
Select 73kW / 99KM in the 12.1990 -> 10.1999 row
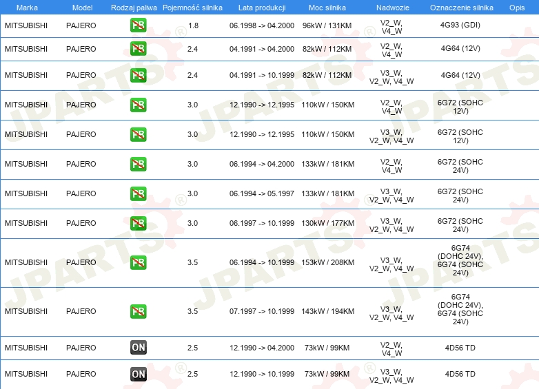coord(327,374)
